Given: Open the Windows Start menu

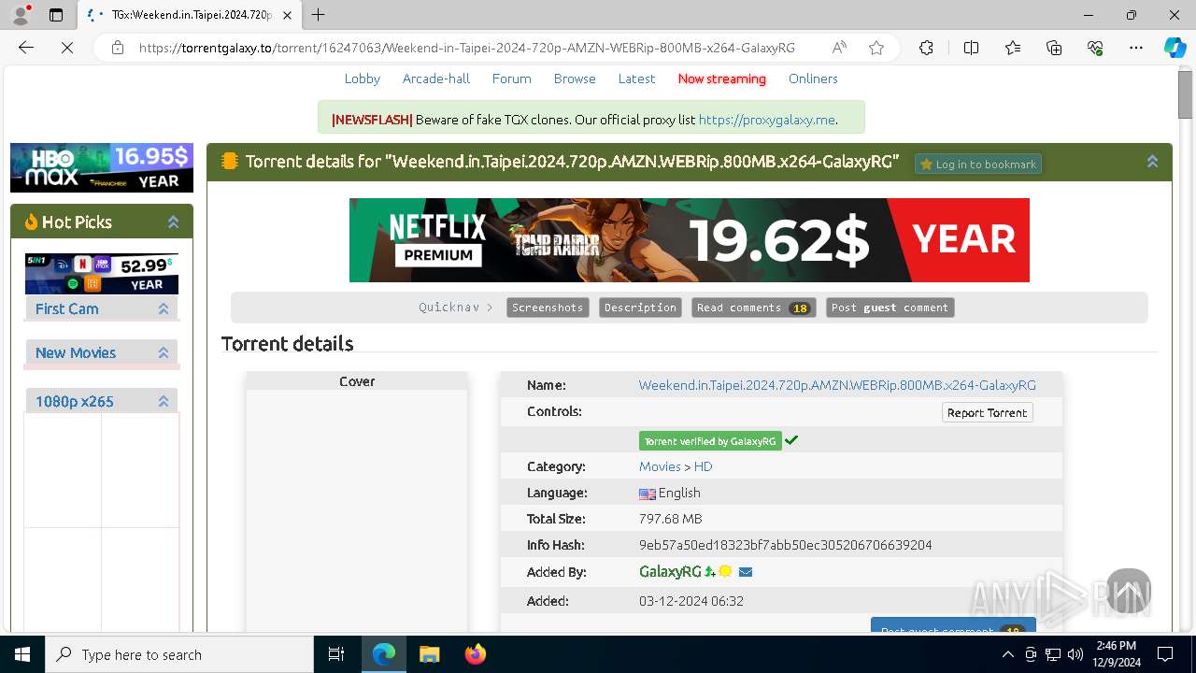Looking at the screenshot, I should tap(22, 654).
